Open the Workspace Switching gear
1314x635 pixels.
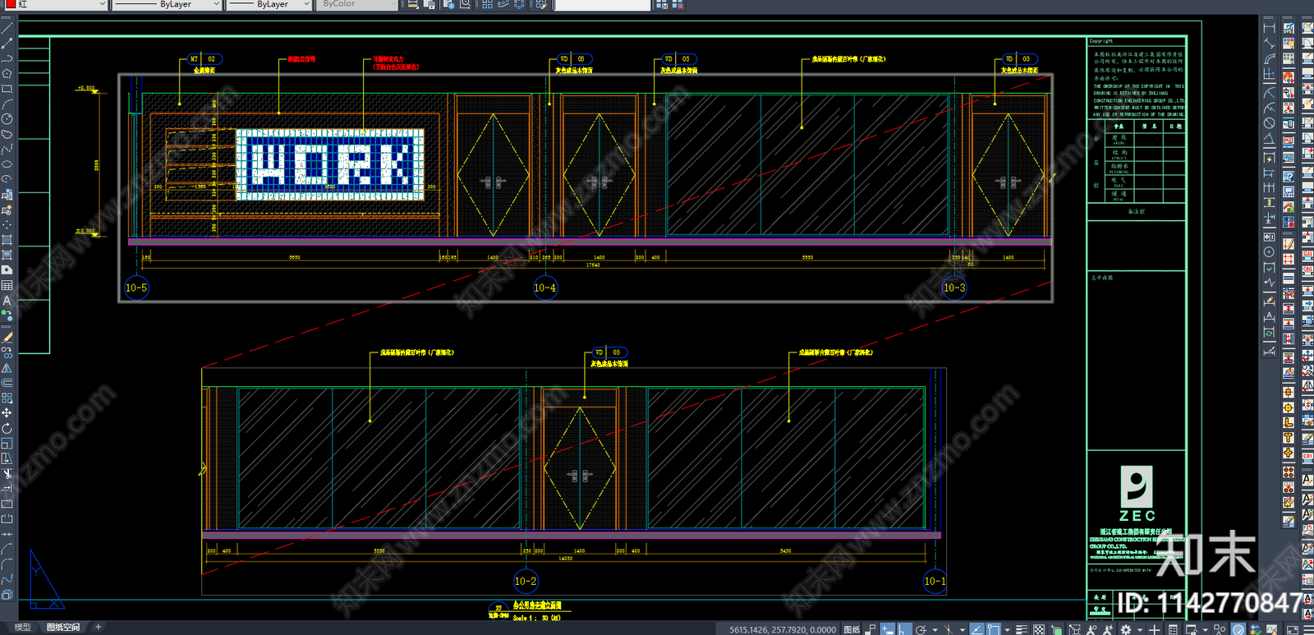click(1125, 628)
